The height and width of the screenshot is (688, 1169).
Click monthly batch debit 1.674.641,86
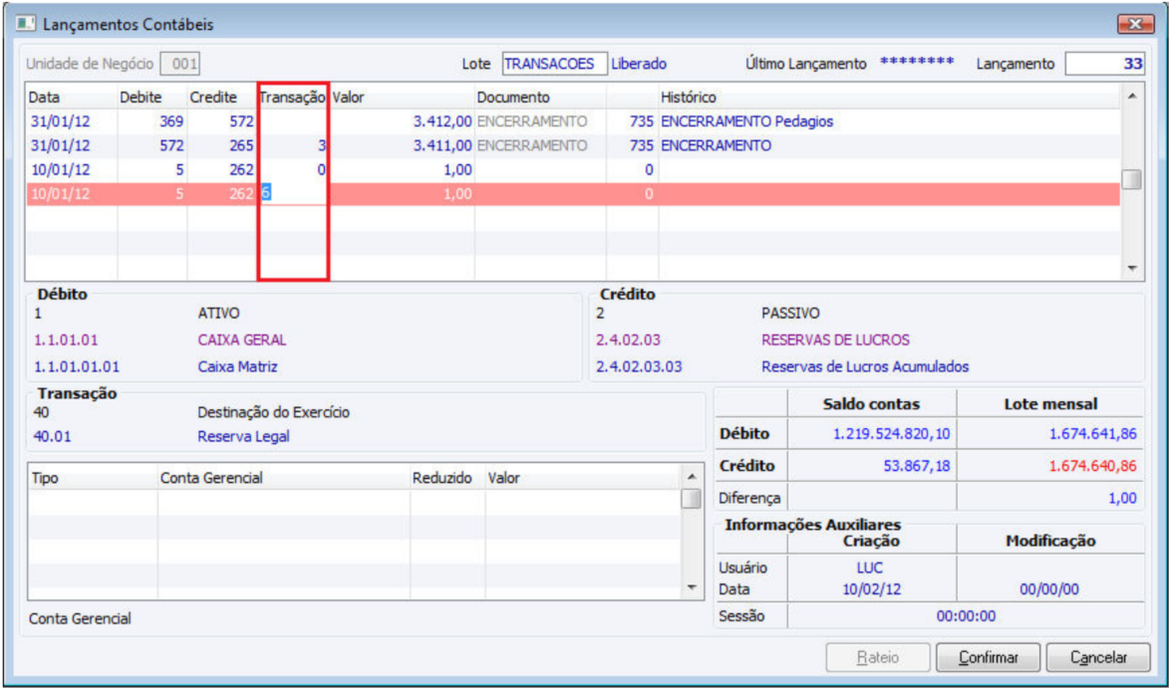[x=1093, y=434]
